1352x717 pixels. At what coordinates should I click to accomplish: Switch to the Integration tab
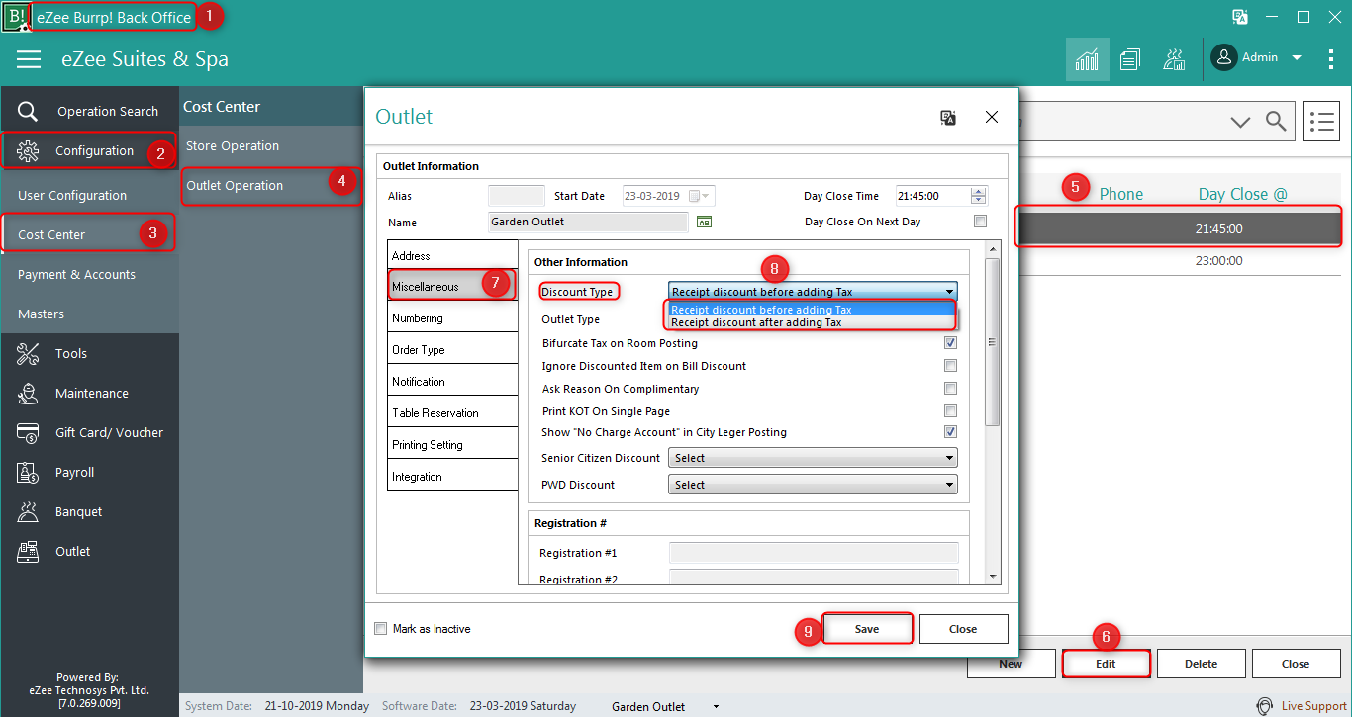click(x=452, y=477)
